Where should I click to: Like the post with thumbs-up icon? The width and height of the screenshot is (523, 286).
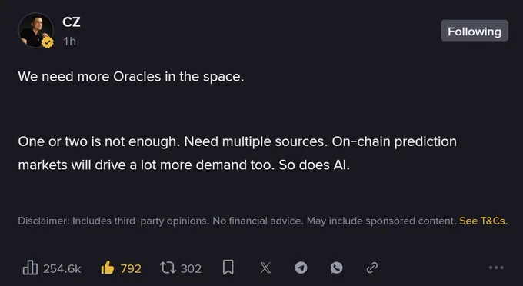click(108, 268)
